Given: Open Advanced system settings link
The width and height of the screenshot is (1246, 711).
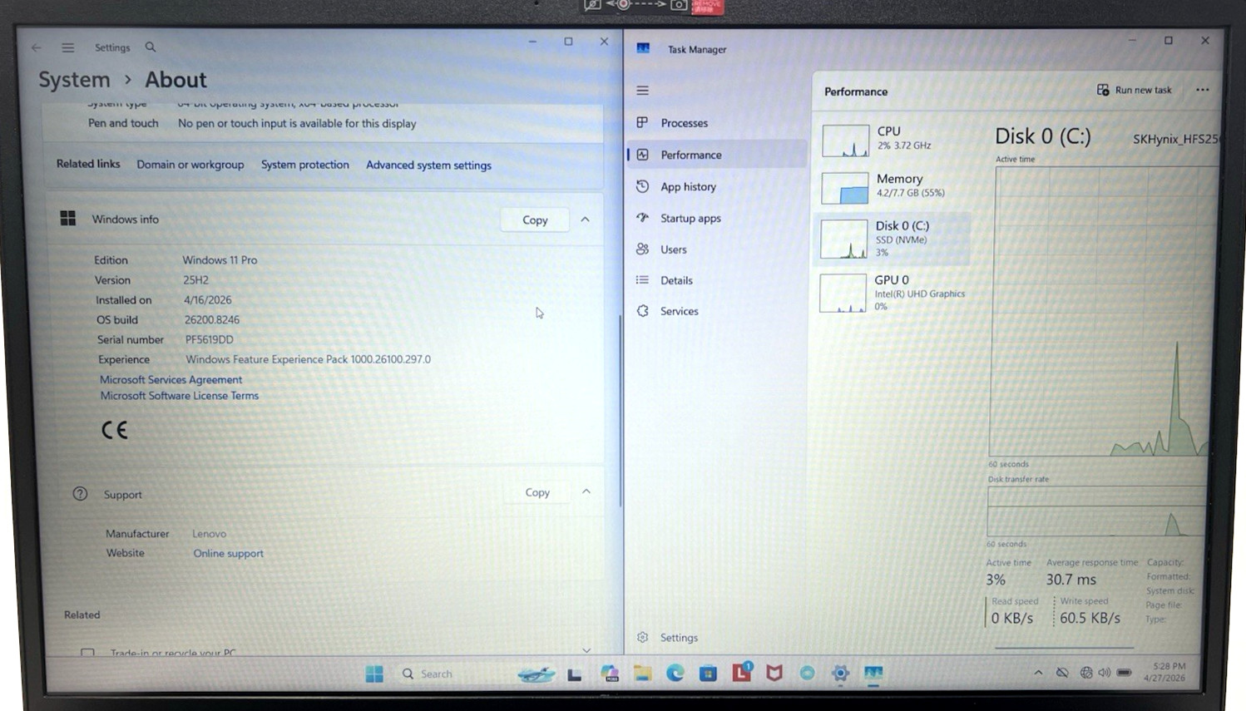Looking at the screenshot, I should [428, 165].
